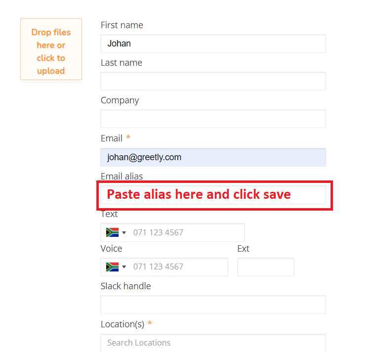Click the Email alias input field
The height and width of the screenshot is (352, 376).
[x=213, y=195]
